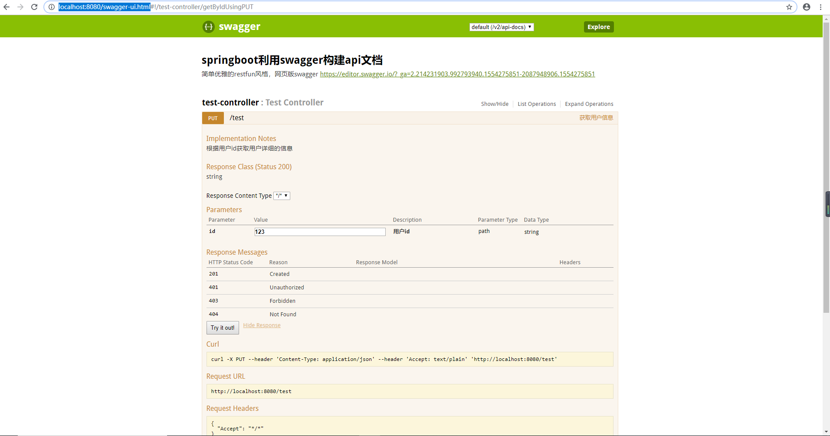
Task: Click the Explore button
Action: pos(599,27)
